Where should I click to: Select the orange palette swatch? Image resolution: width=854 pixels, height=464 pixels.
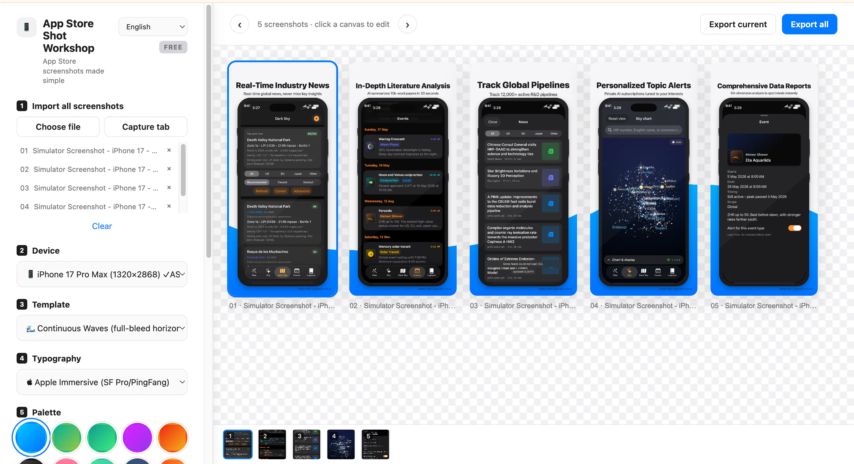coord(173,438)
